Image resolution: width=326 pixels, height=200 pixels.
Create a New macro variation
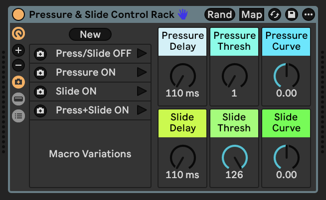[90, 34]
